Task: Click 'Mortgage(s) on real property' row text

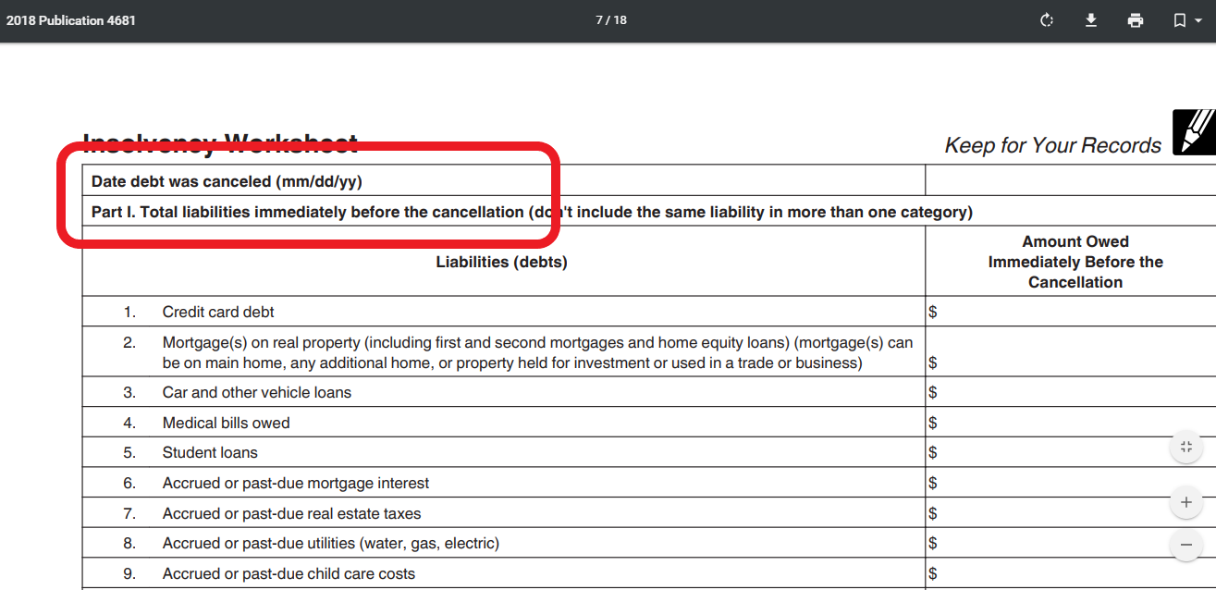Action: [537, 352]
